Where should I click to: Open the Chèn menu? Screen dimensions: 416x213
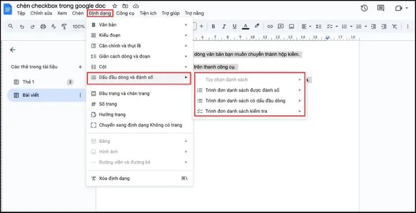tap(78, 13)
